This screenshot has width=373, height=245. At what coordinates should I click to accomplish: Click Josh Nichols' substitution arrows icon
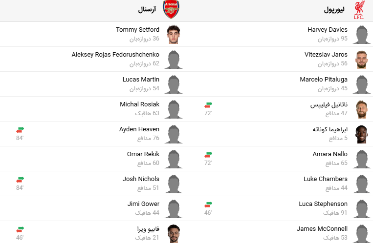[x=20, y=179]
